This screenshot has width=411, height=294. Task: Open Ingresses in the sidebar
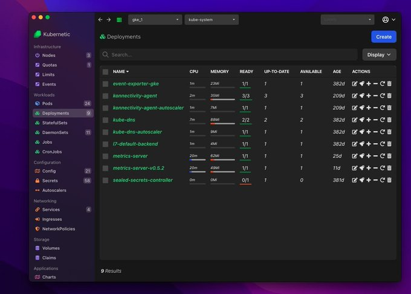pos(63,219)
